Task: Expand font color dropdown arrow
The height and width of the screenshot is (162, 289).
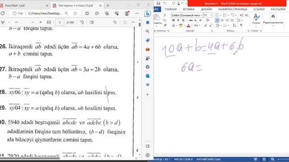Action: (x=191, y=25)
